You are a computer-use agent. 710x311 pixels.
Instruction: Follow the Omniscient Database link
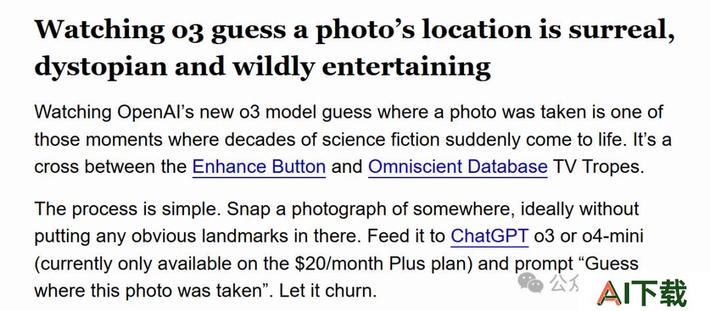[x=458, y=167]
